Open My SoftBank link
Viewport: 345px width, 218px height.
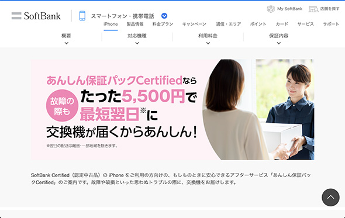(x=289, y=9)
